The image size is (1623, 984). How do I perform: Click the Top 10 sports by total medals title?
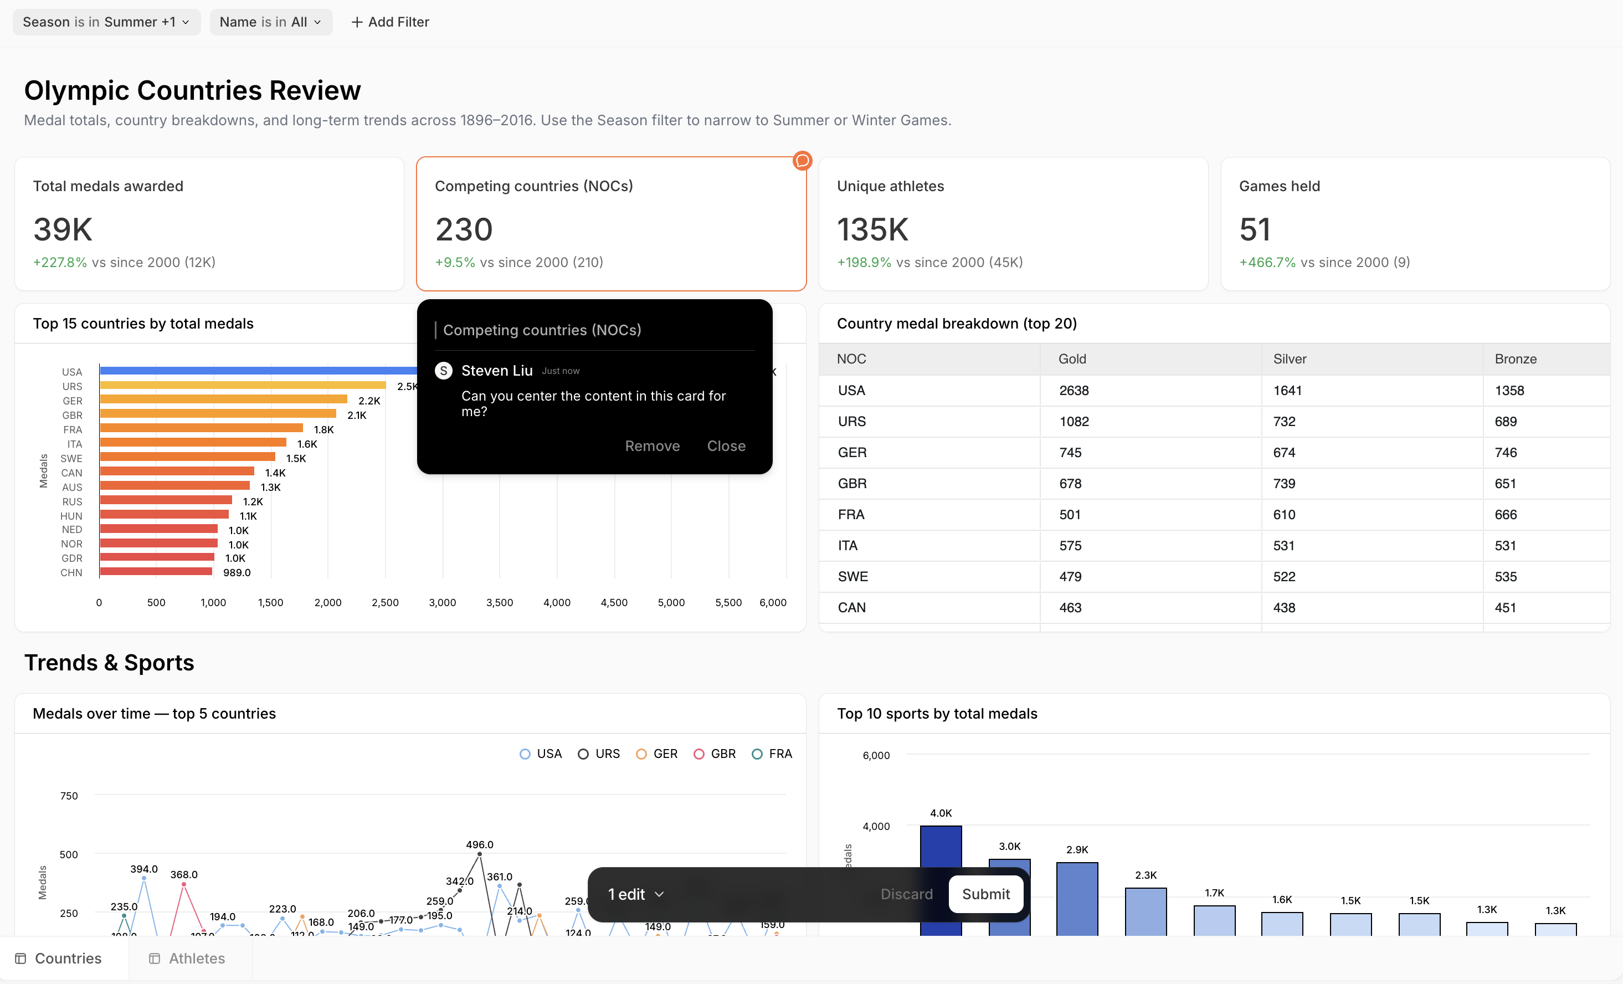[x=937, y=713]
